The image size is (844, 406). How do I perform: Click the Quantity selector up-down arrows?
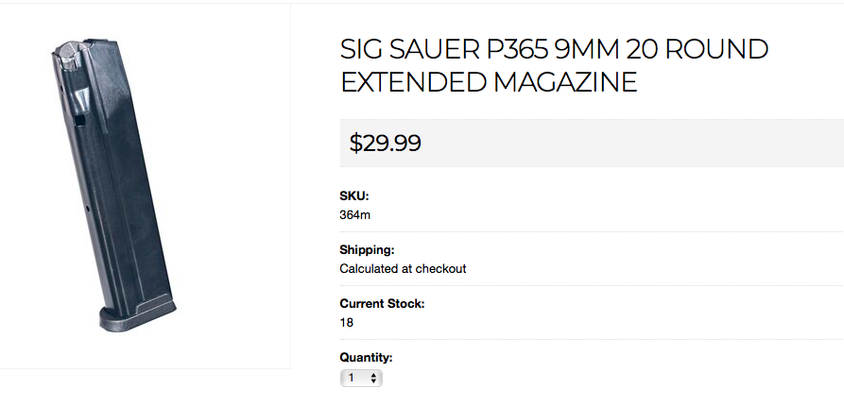pyautogui.click(x=374, y=378)
